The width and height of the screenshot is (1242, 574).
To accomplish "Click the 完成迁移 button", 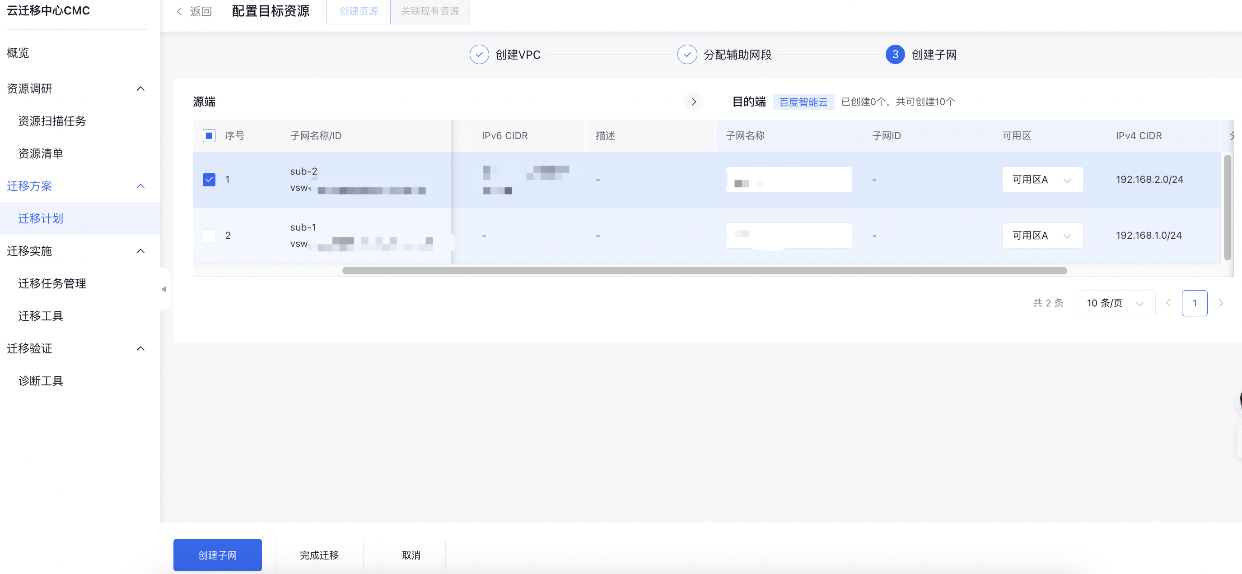I will pos(319,555).
